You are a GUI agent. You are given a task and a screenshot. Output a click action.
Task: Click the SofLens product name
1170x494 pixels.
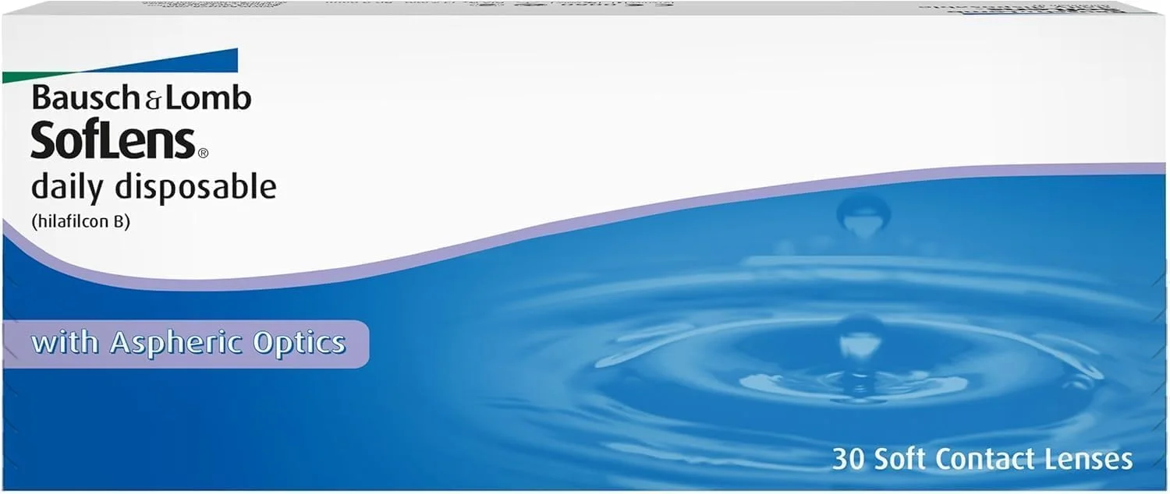pos(113,141)
